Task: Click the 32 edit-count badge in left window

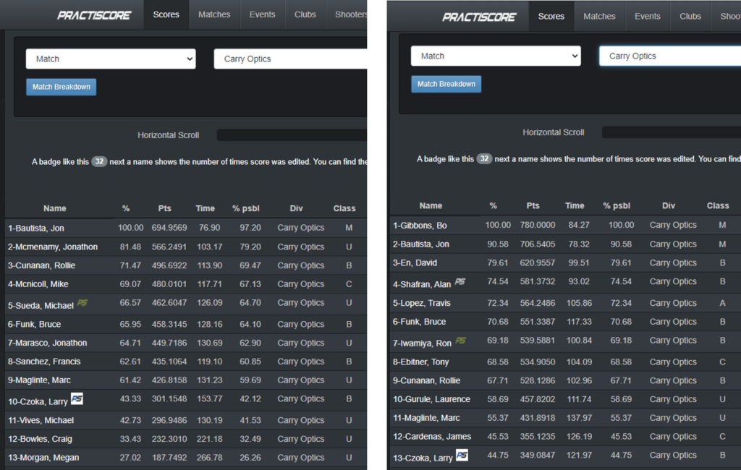Action: pyautogui.click(x=99, y=162)
